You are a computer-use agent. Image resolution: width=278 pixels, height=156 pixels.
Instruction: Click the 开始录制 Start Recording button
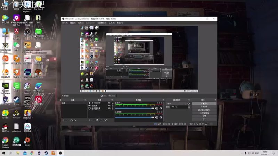(x=204, y=107)
